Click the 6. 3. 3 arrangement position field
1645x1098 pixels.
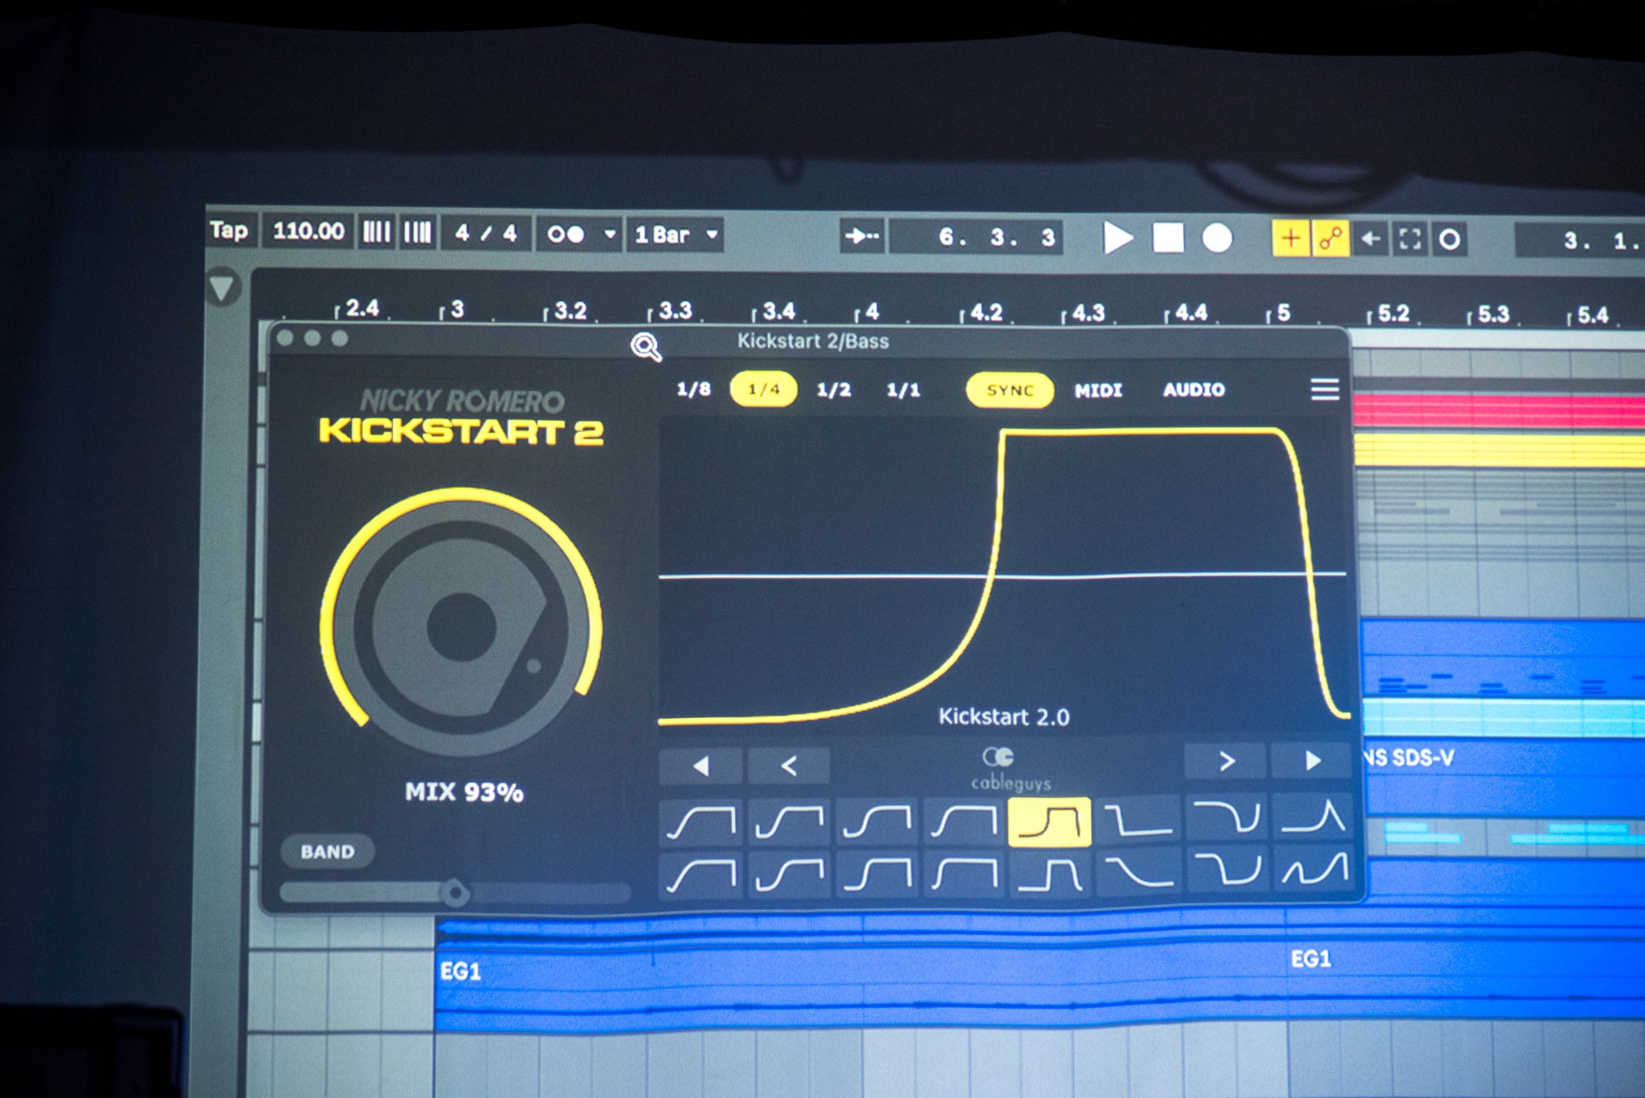pyautogui.click(x=977, y=238)
